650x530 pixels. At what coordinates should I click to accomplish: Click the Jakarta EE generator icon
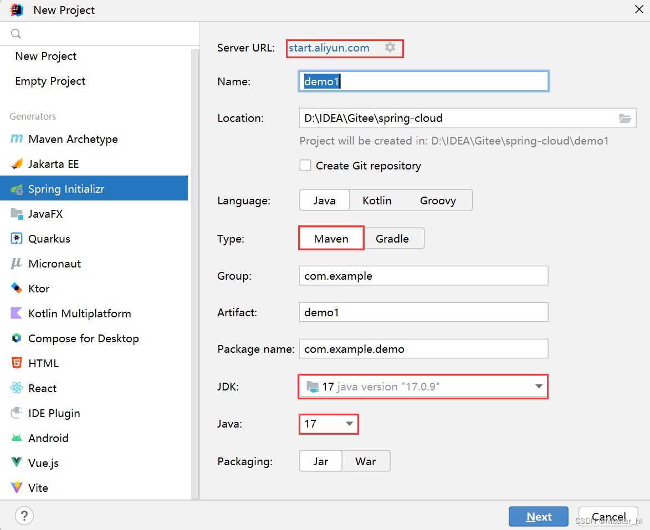pyautogui.click(x=17, y=164)
